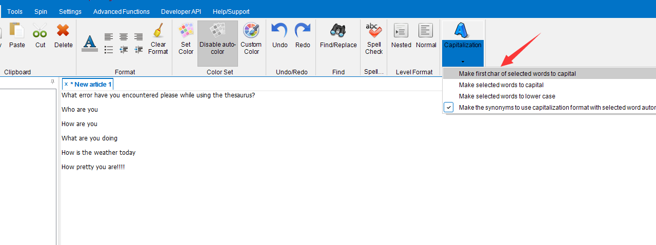This screenshot has height=245, width=656.
Task: Switch to the Spin menu tab
Action: (x=41, y=11)
